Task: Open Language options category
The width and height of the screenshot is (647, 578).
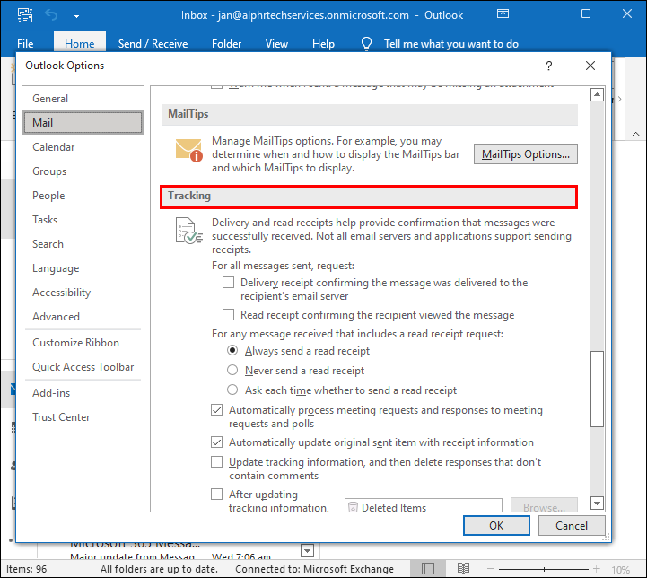Action: (x=83, y=268)
